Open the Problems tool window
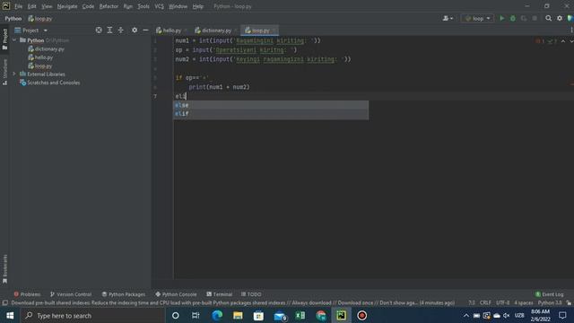Screen dimensions: 574x323 tap(27, 294)
